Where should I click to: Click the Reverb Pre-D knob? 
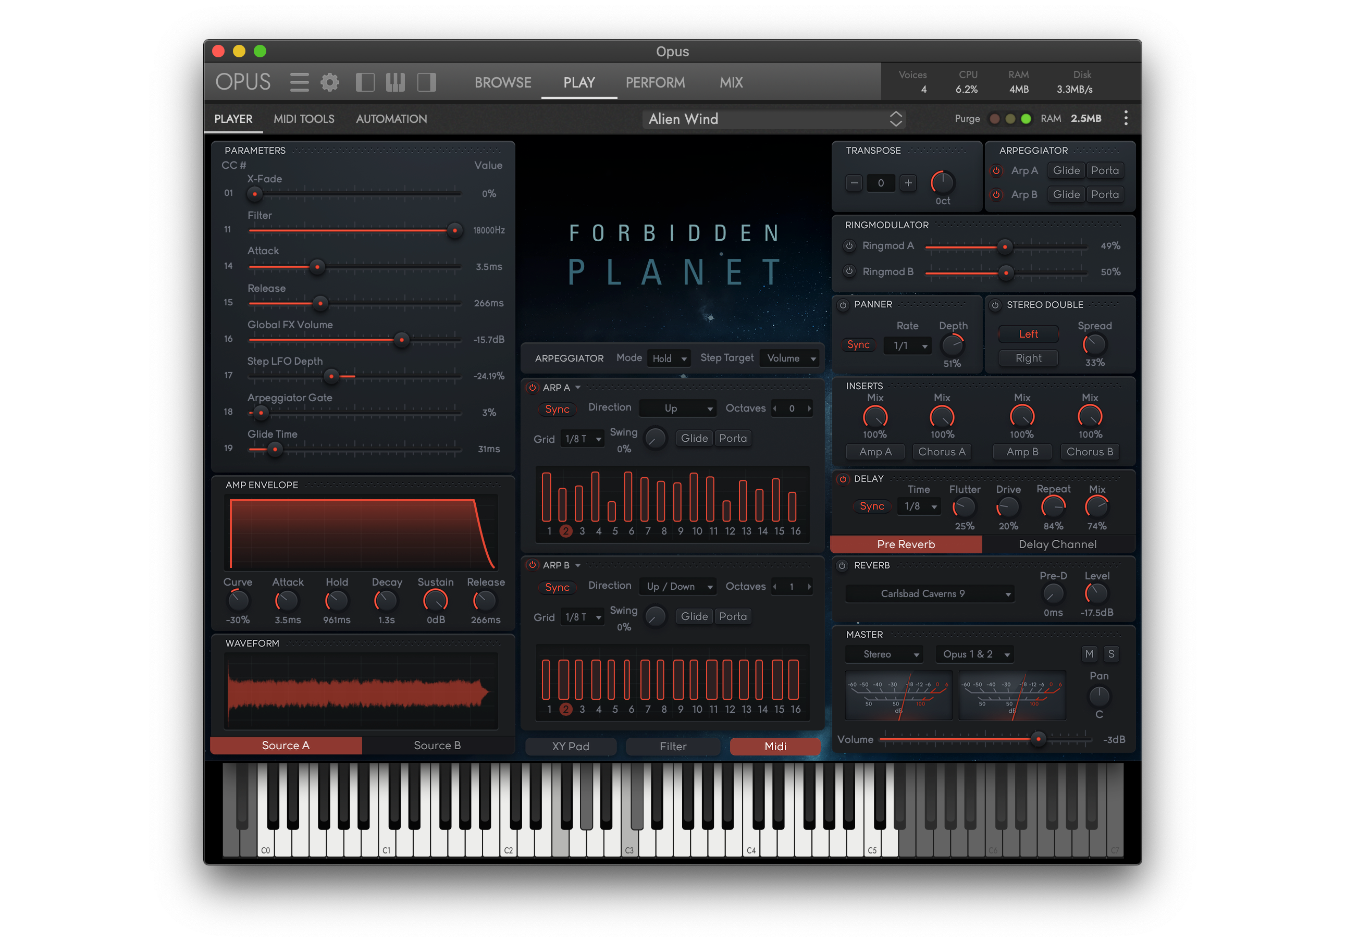(x=1053, y=594)
